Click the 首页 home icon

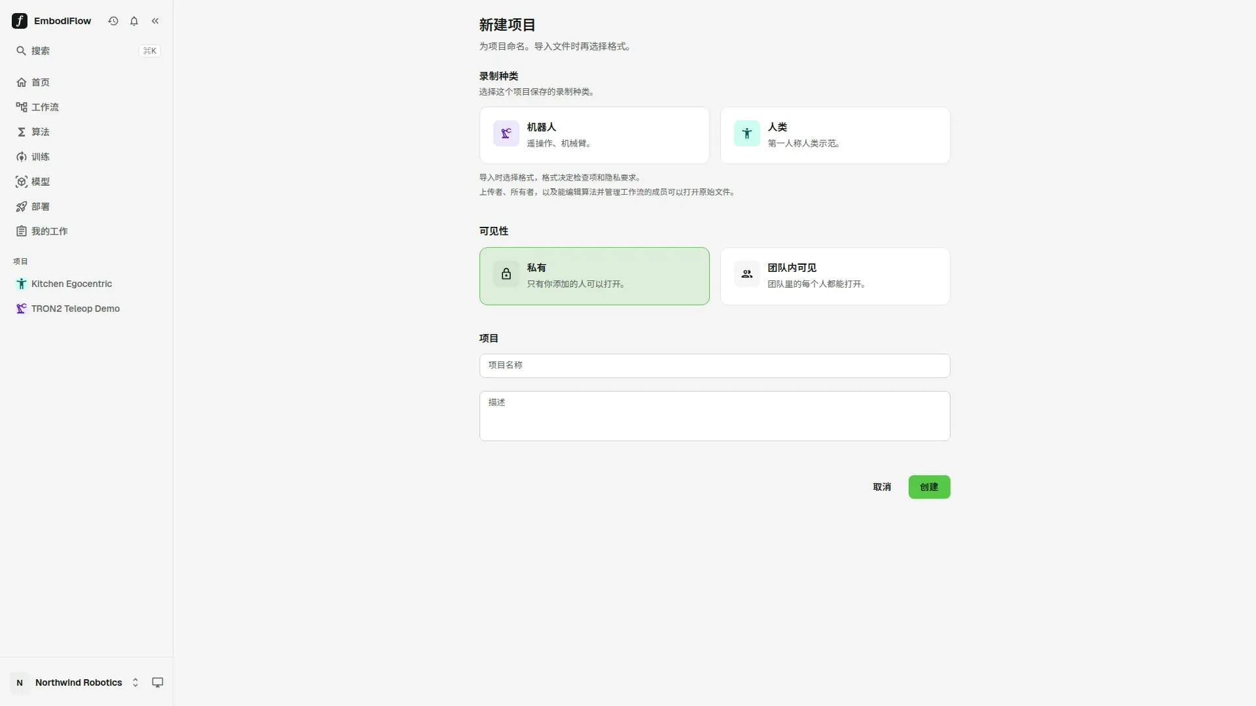coord(22,82)
